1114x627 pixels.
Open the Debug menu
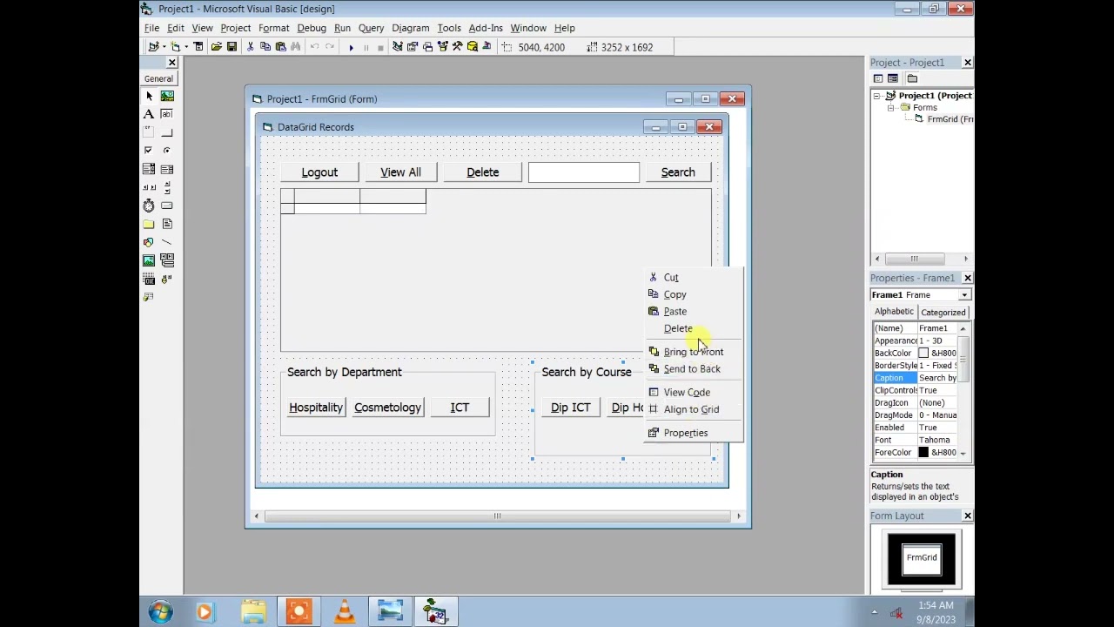click(x=311, y=28)
